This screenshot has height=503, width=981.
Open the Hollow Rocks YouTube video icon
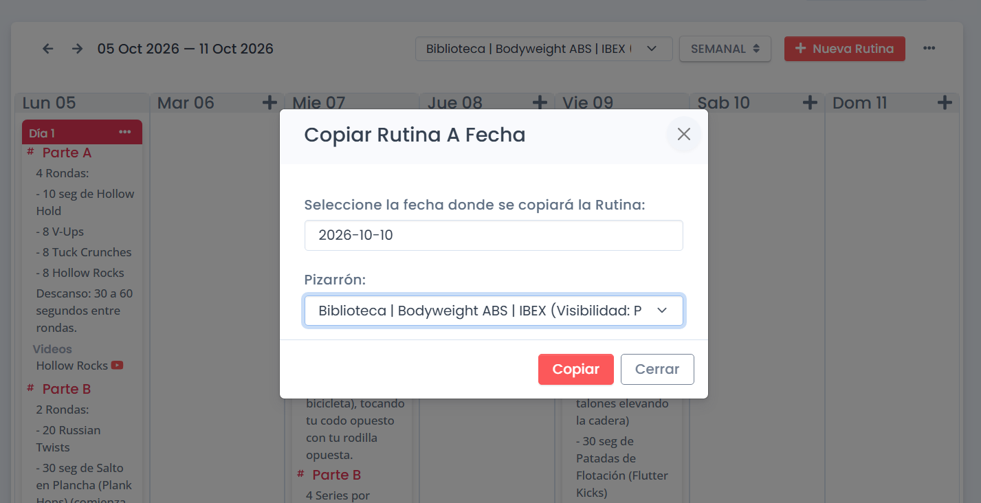point(117,365)
